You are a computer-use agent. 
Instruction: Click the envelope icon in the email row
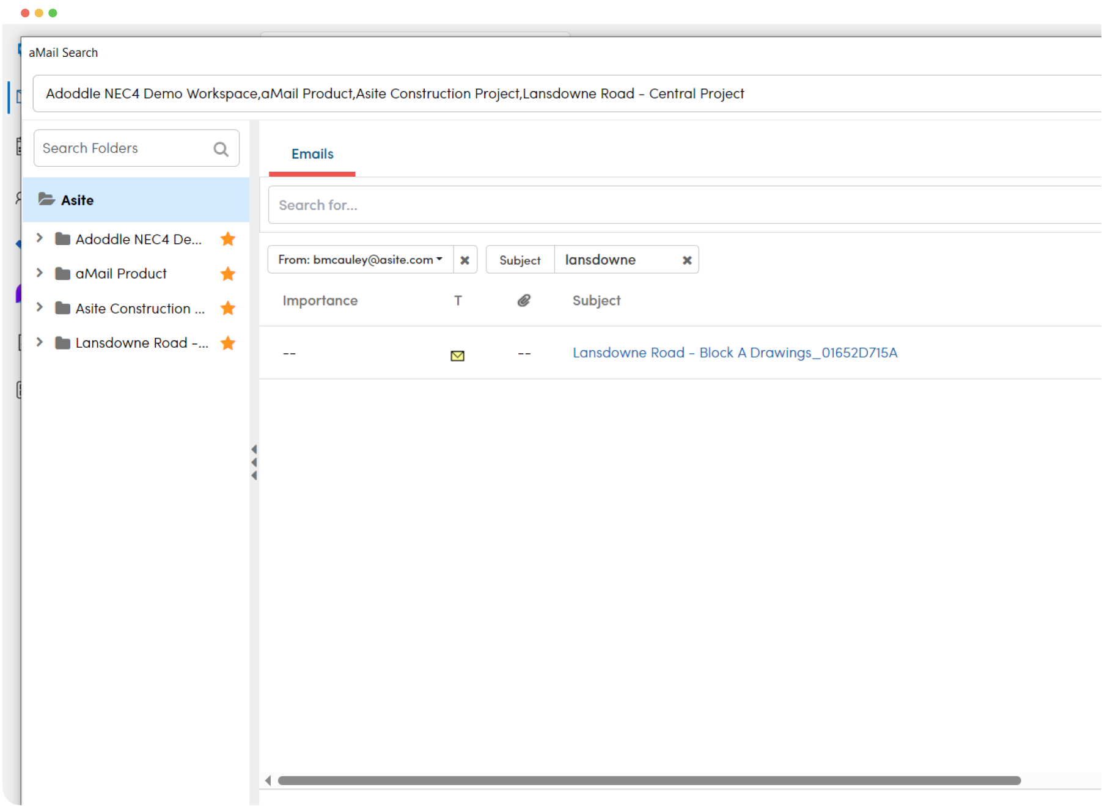point(458,355)
